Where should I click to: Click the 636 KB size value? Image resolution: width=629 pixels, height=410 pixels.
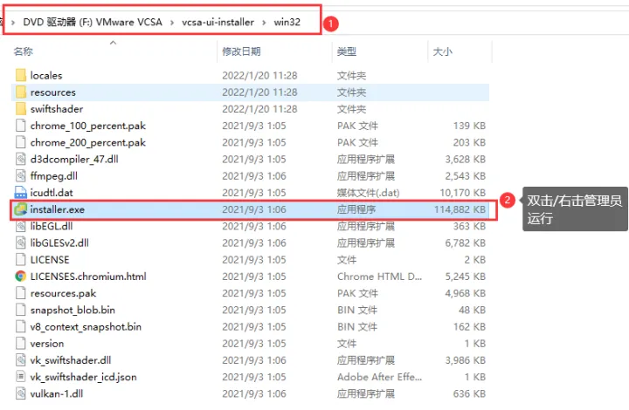(x=469, y=393)
